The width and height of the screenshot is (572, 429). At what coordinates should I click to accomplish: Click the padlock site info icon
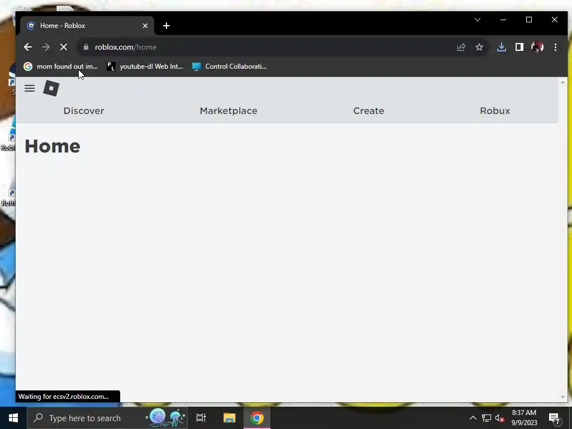(85, 47)
